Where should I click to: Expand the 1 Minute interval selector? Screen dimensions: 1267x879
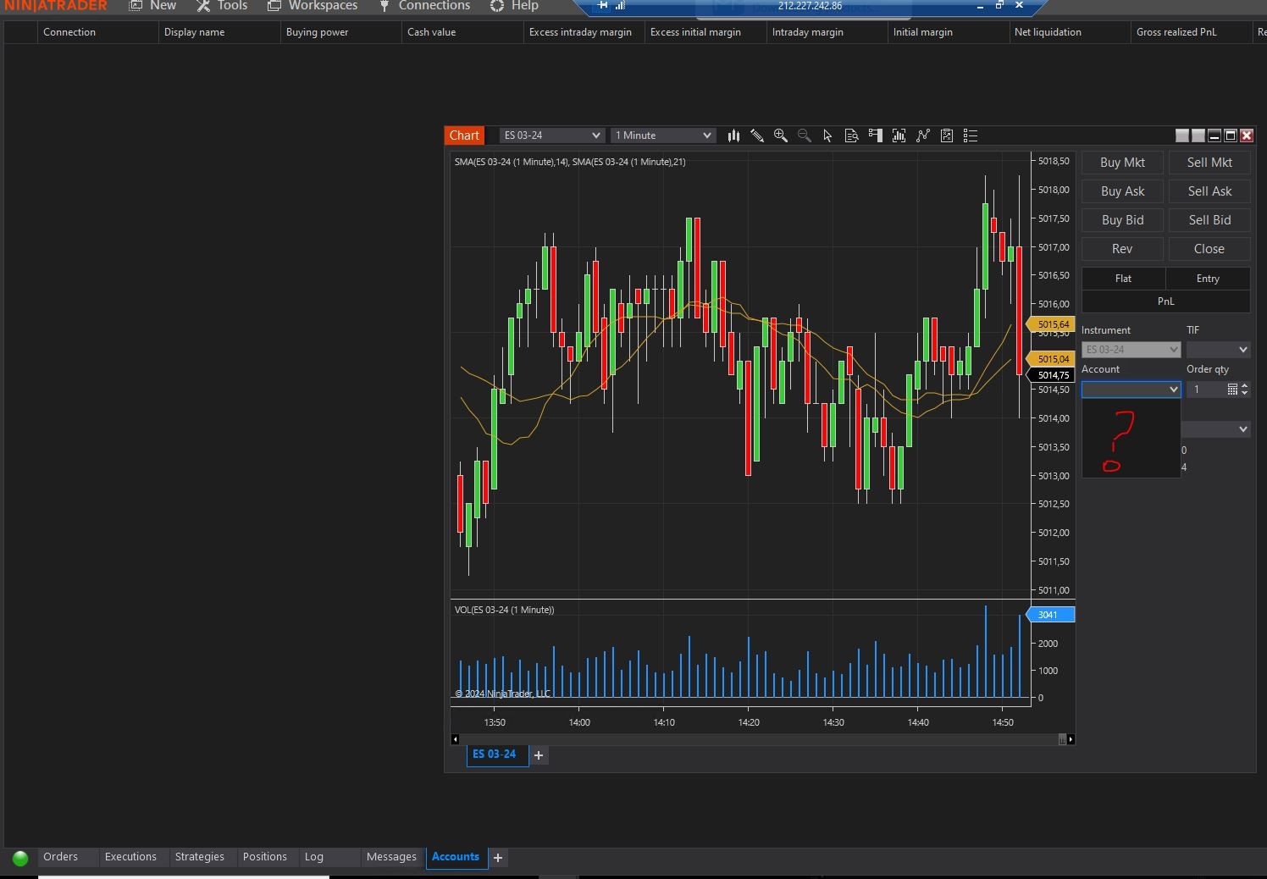pos(663,135)
